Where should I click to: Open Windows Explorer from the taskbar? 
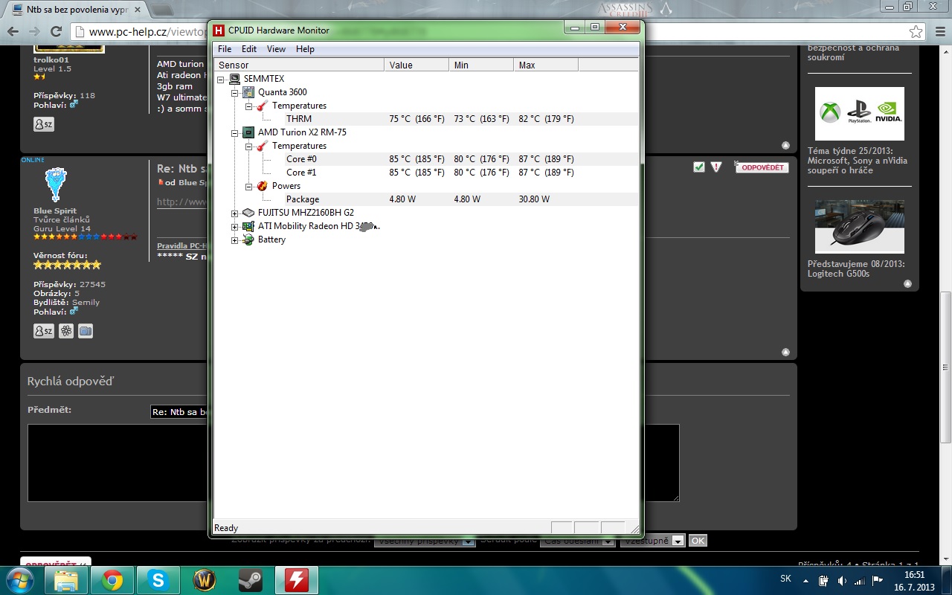66,580
